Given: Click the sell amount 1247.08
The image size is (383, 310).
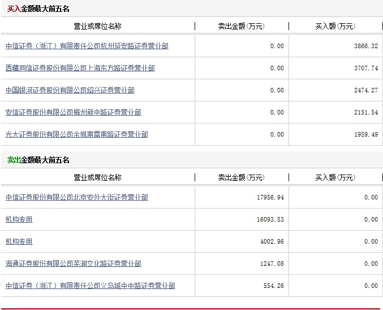Looking at the screenshot, I should click(x=272, y=264).
